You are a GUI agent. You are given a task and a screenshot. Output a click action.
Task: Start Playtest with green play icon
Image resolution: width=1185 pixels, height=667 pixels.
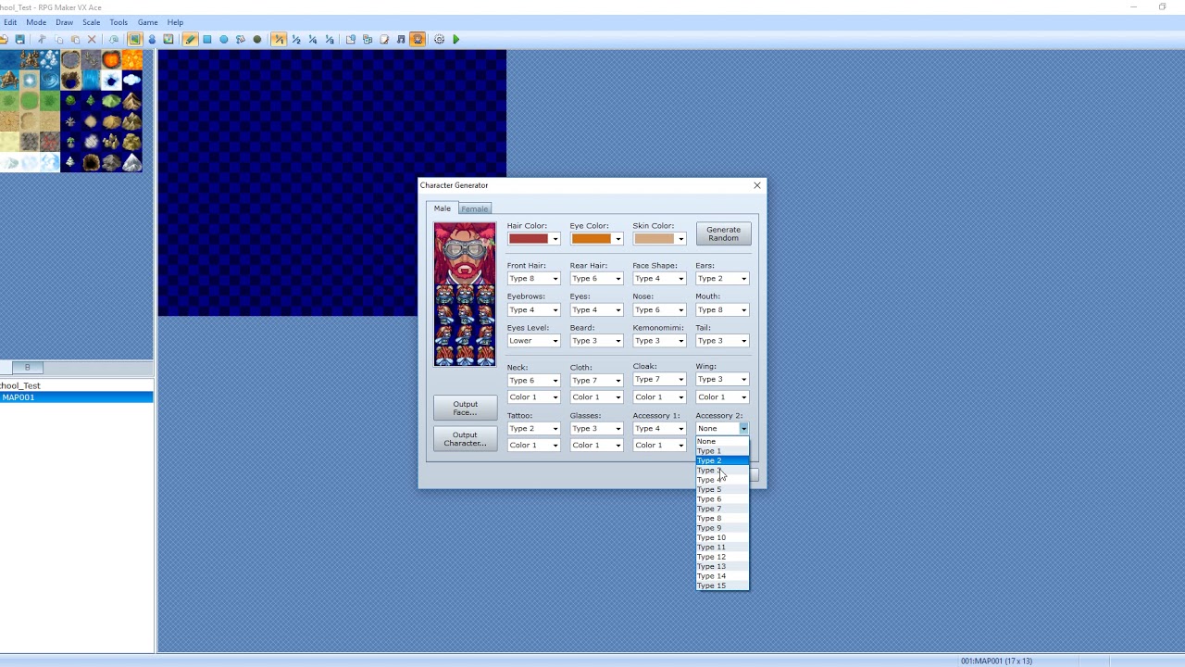[455, 39]
